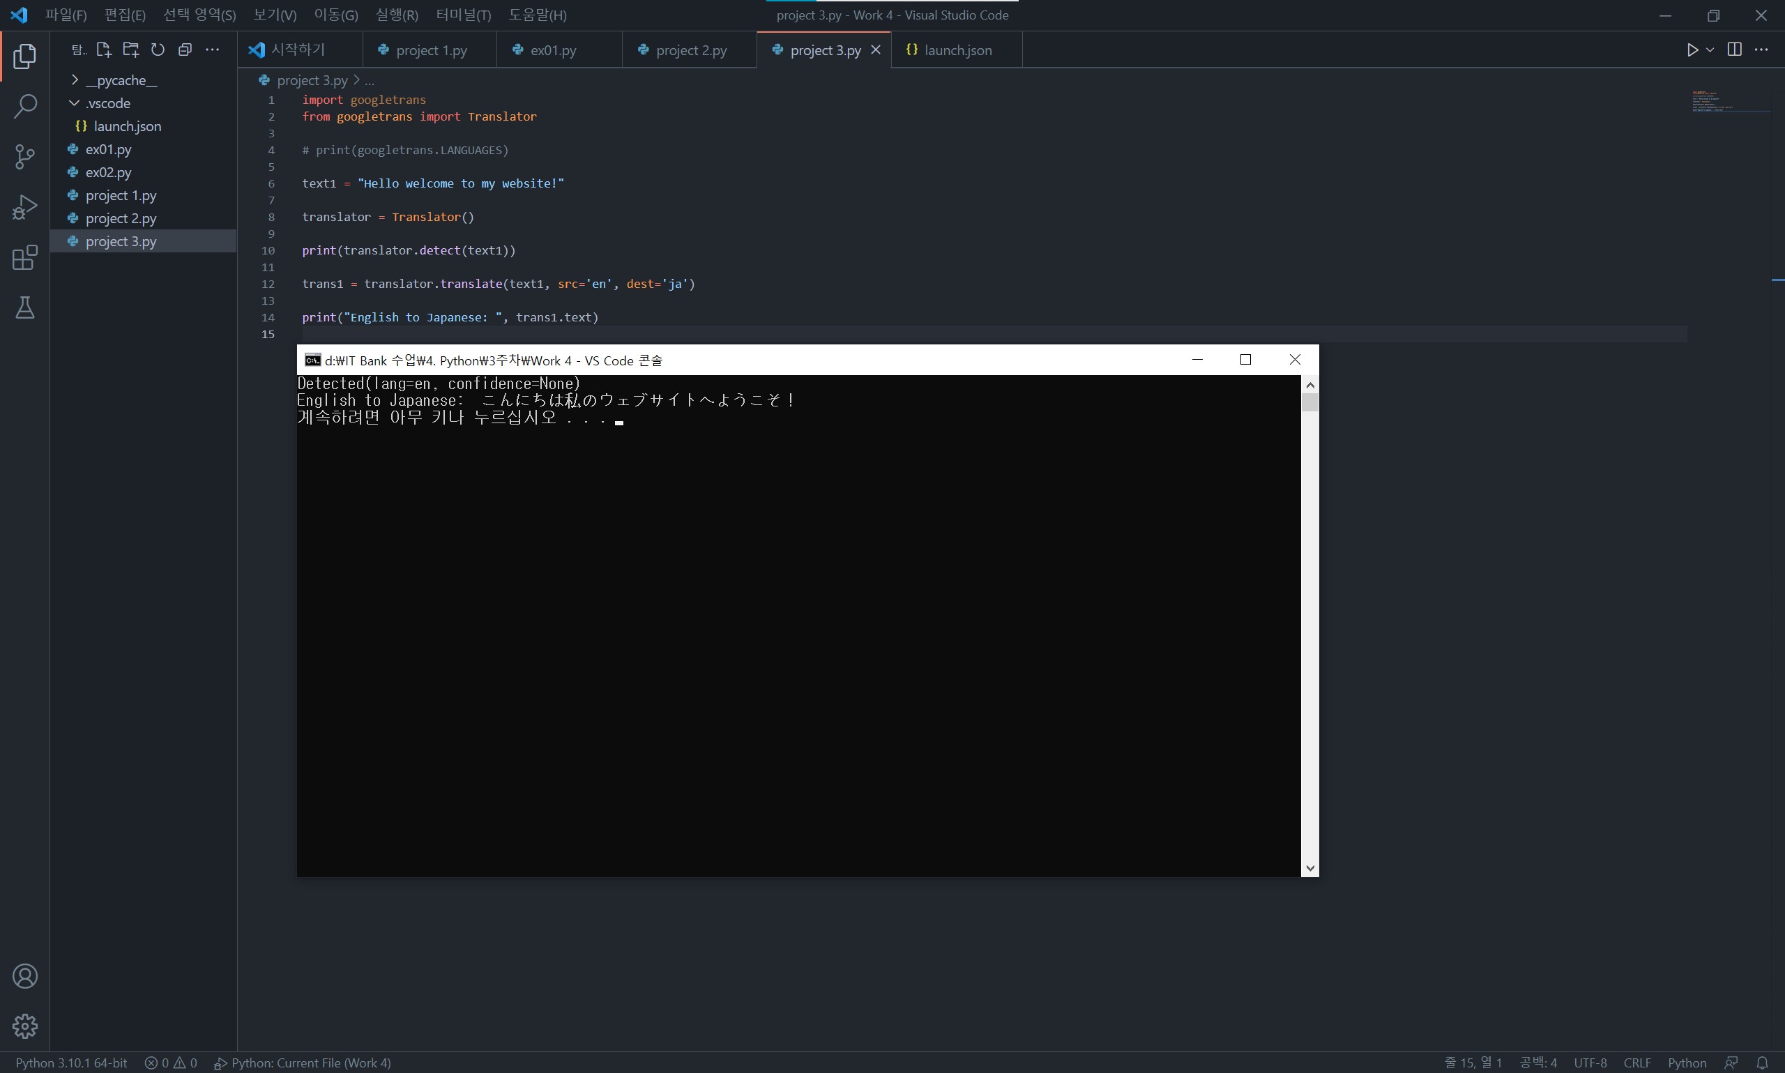Screen dimensions: 1785x1073
Task: Click the CRLF line ending indicator
Action: point(1636,1062)
